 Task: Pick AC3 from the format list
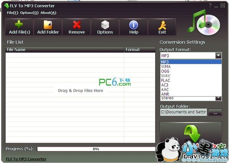pos(191,85)
